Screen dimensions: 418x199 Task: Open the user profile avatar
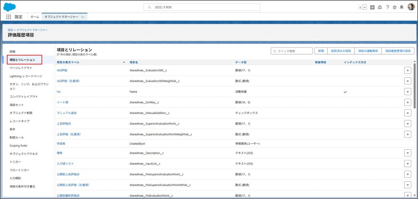click(x=410, y=7)
